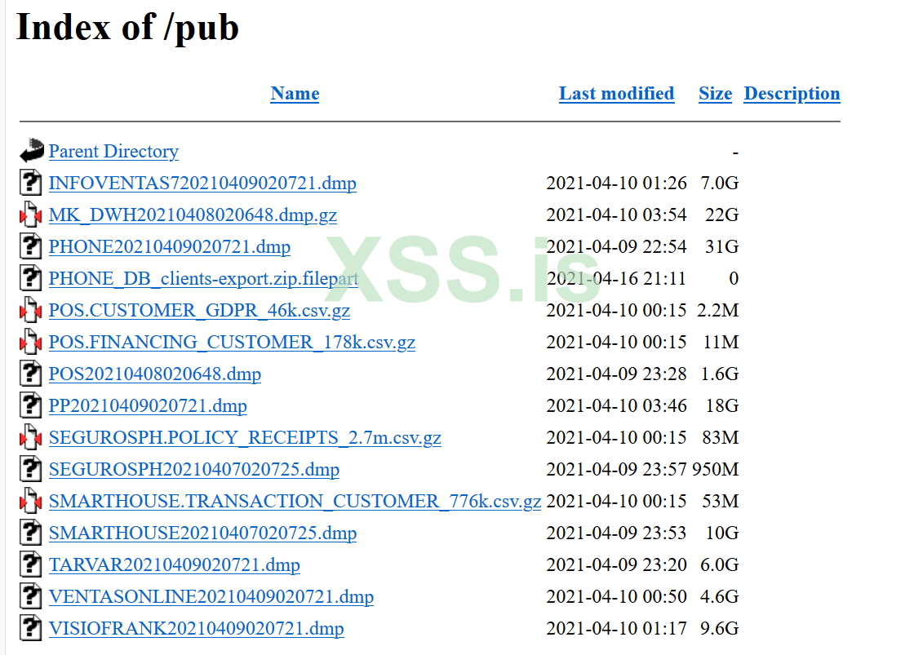Click compressed icon beside SEGUROSPH.POLICY_RECEIPTS_2.7m.csv.gz
Viewport: 923px width, 655px height.
click(31, 436)
